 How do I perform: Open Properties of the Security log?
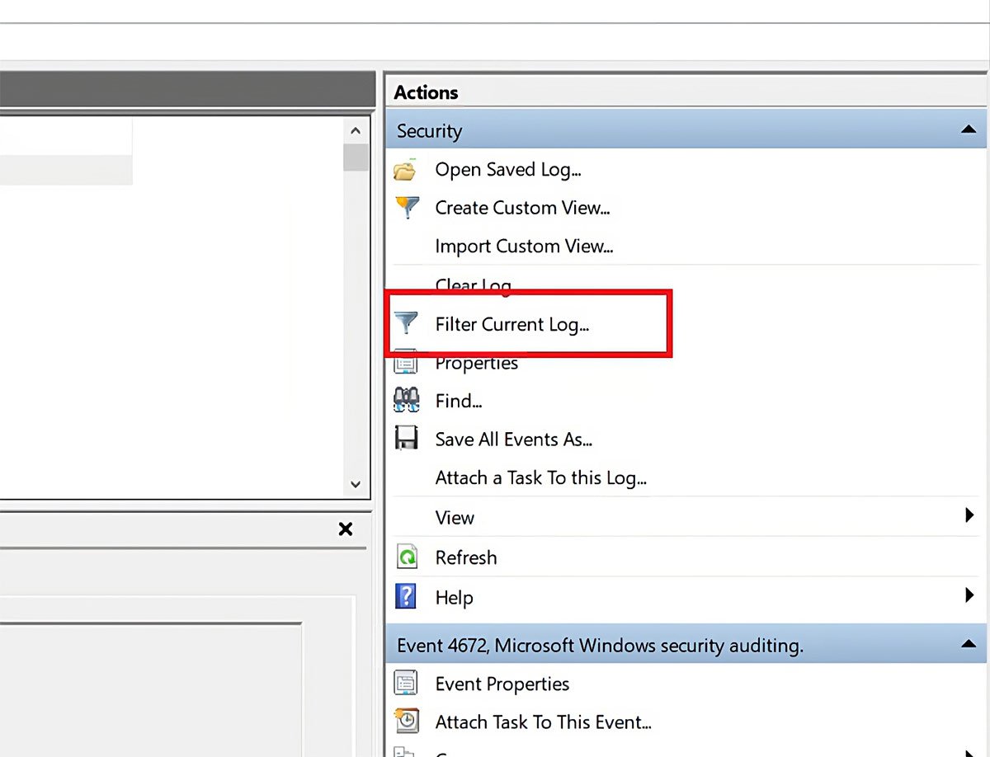point(476,364)
